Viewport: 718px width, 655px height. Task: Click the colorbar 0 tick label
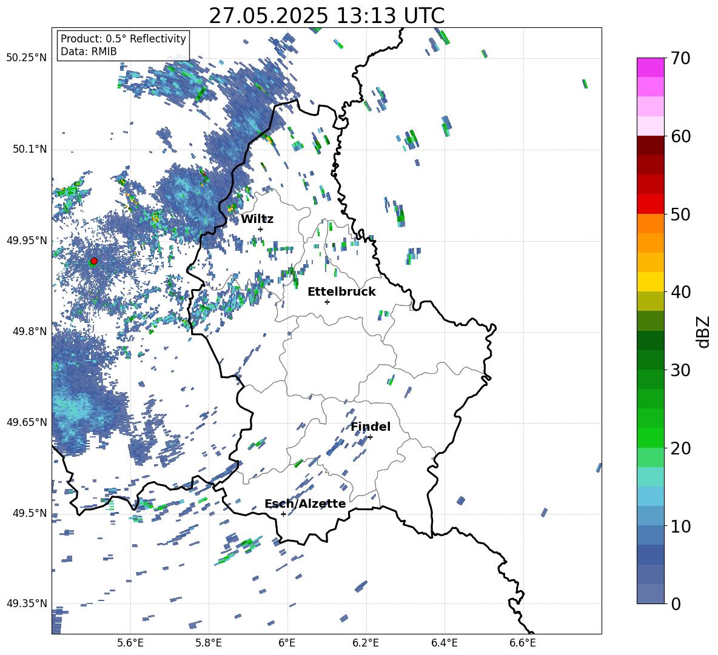[x=676, y=603]
